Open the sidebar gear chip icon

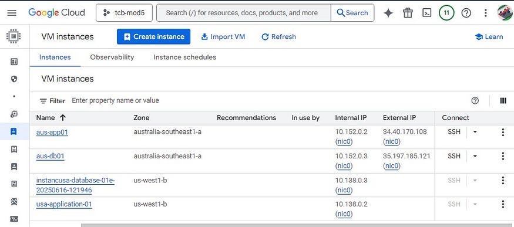pos(14,114)
